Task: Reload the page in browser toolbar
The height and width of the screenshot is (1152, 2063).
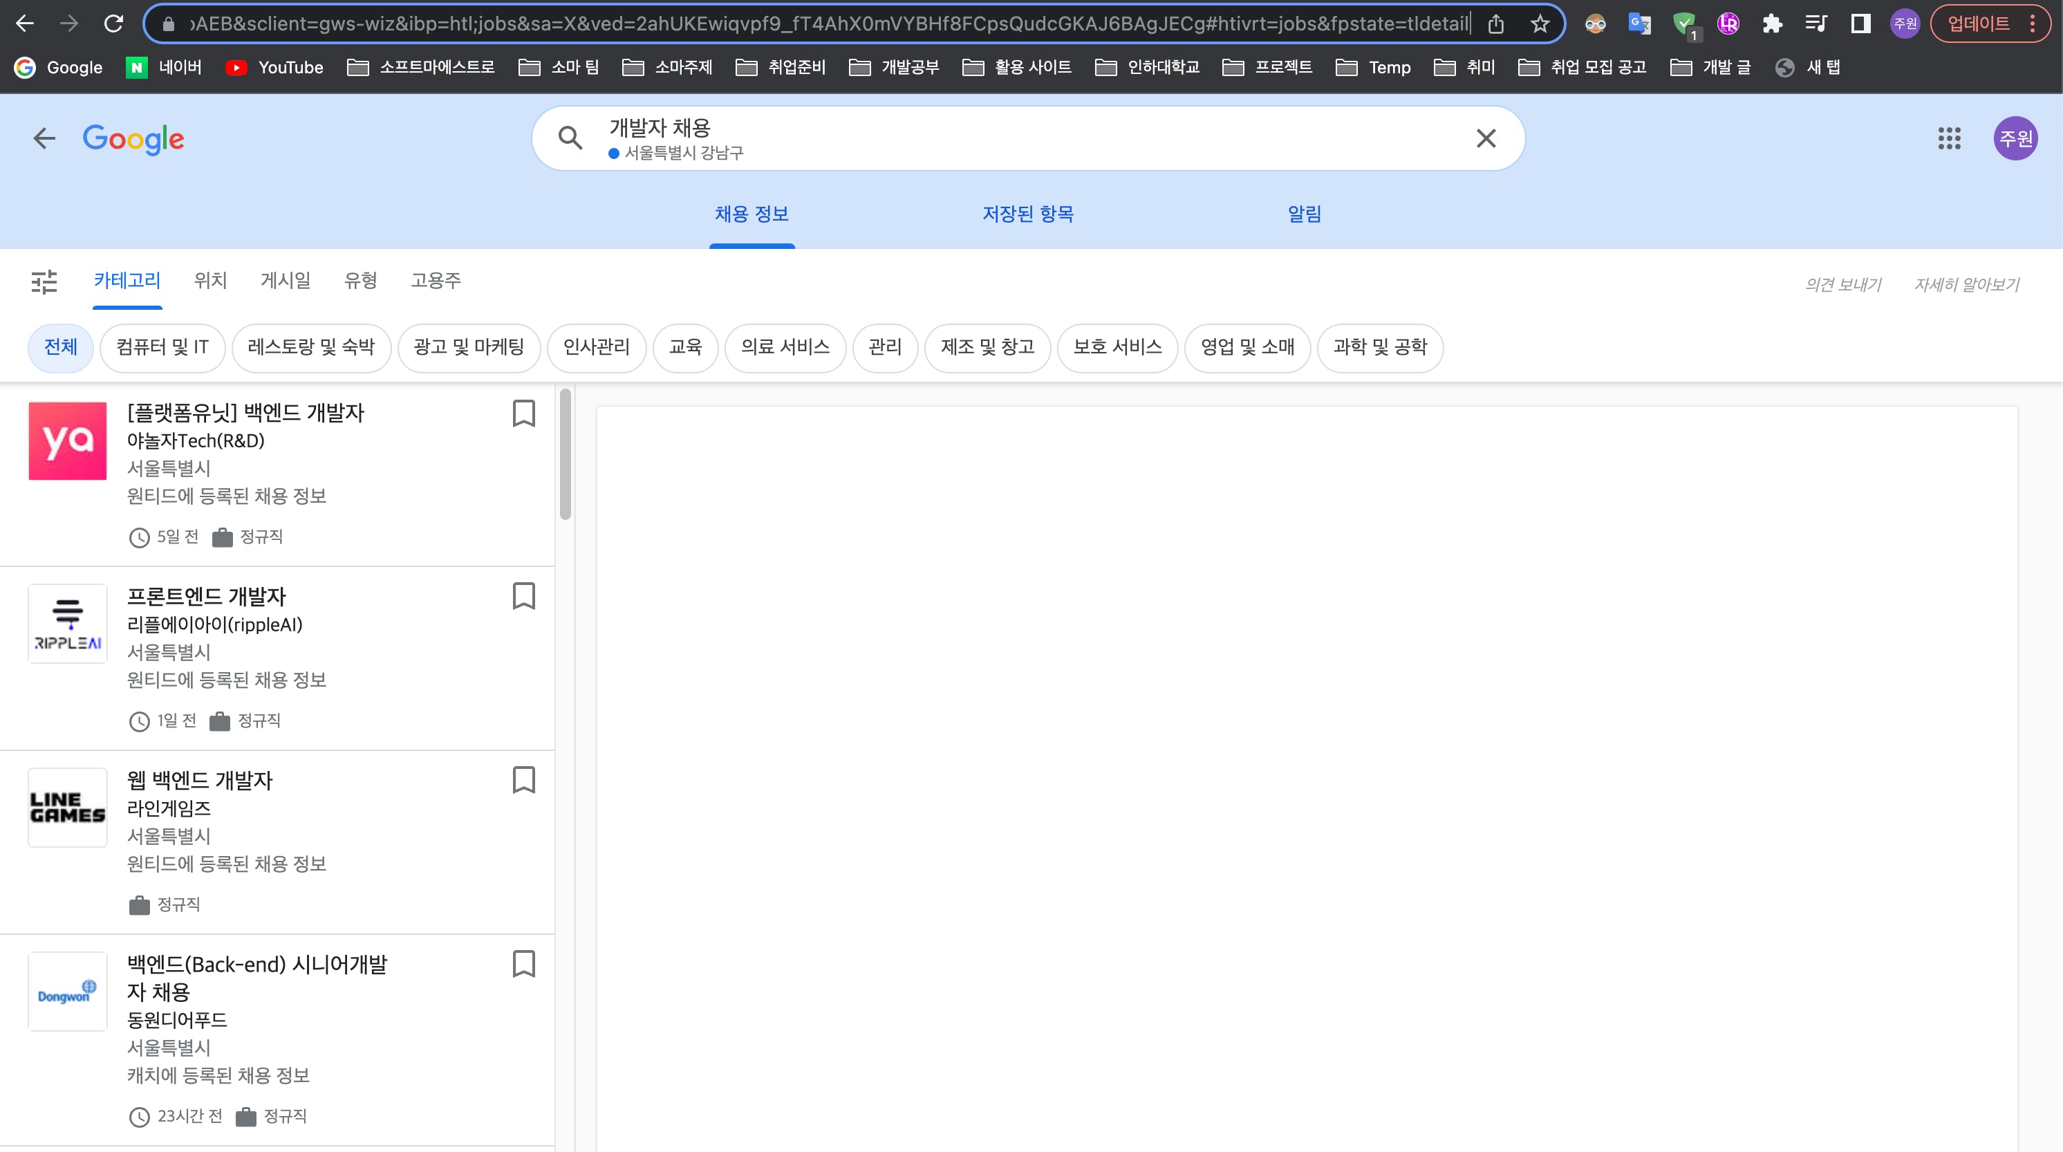Action: pos(113,24)
